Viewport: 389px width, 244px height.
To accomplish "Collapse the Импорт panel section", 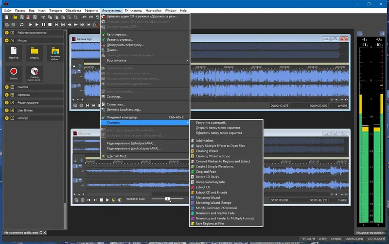I will tap(7, 40).
